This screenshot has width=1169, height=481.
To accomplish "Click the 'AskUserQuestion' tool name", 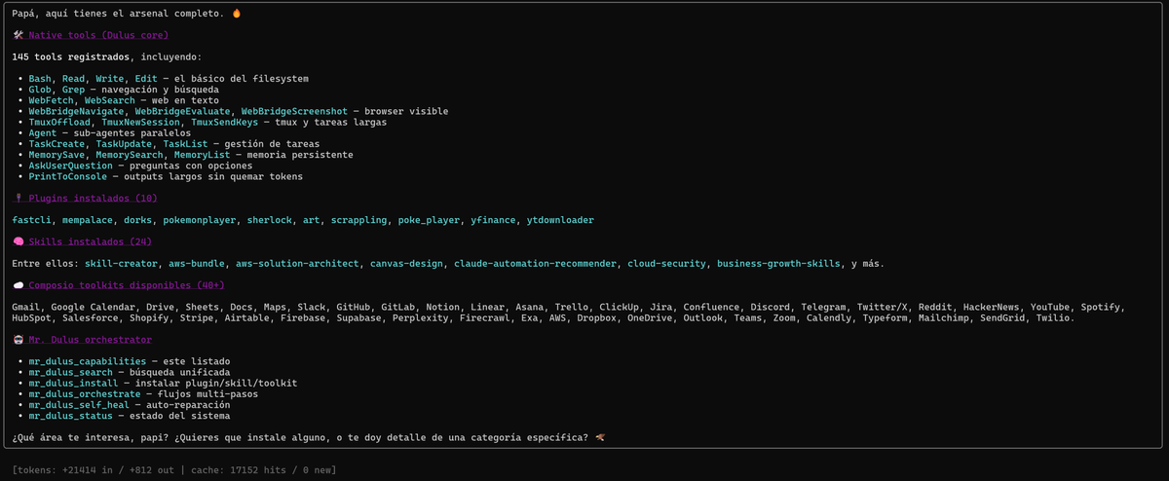I will pyautogui.click(x=71, y=166).
